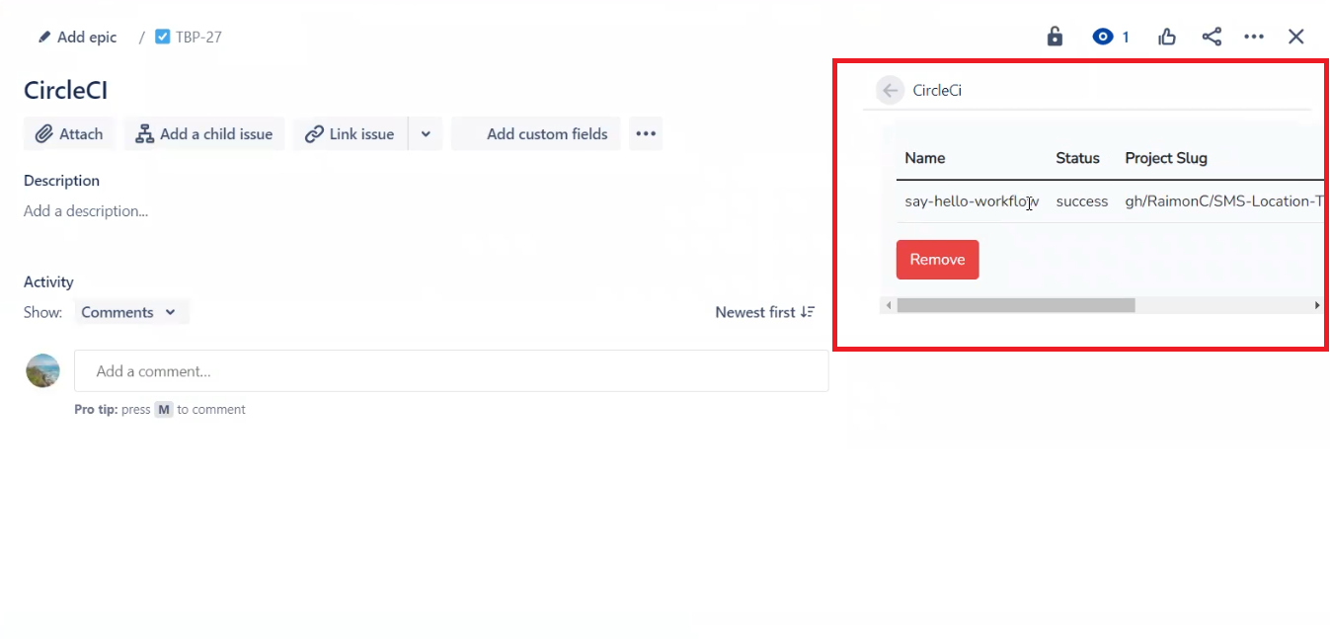Click the red Remove button
The width and height of the screenshot is (1330, 639).
(938, 260)
